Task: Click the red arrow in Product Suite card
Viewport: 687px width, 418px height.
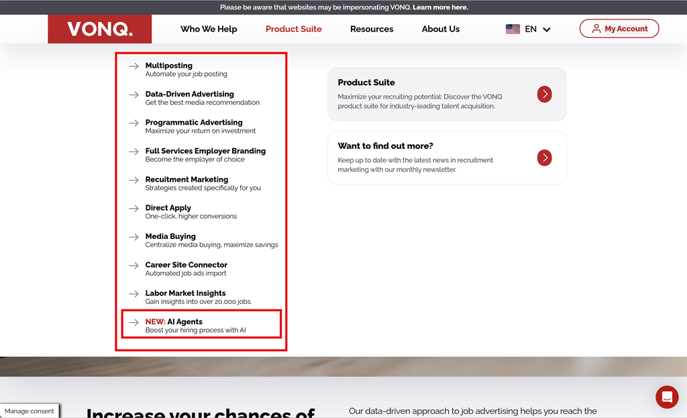Action: 545,94
